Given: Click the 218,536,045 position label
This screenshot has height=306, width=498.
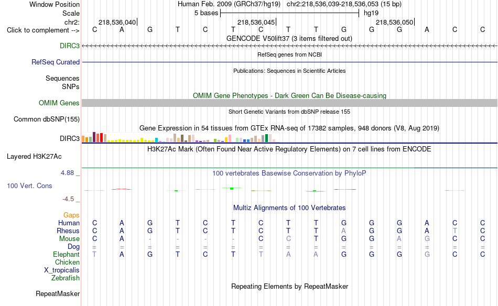Looking at the screenshot, I should [256, 22].
